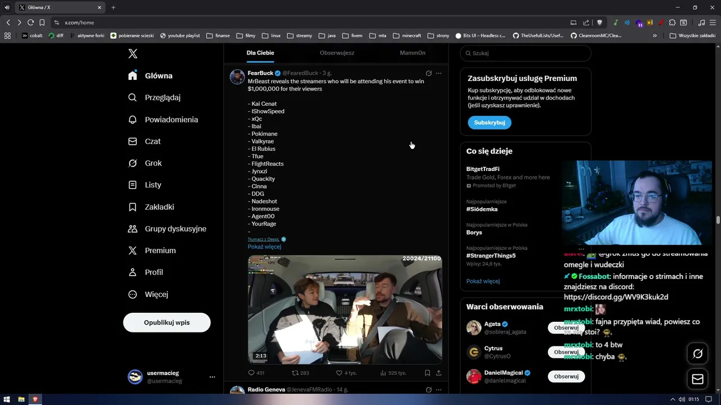Open Grok action on Radio Geneva post
Image resolution: width=721 pixels, height=405 pixels.
click(x=429, y=389)
